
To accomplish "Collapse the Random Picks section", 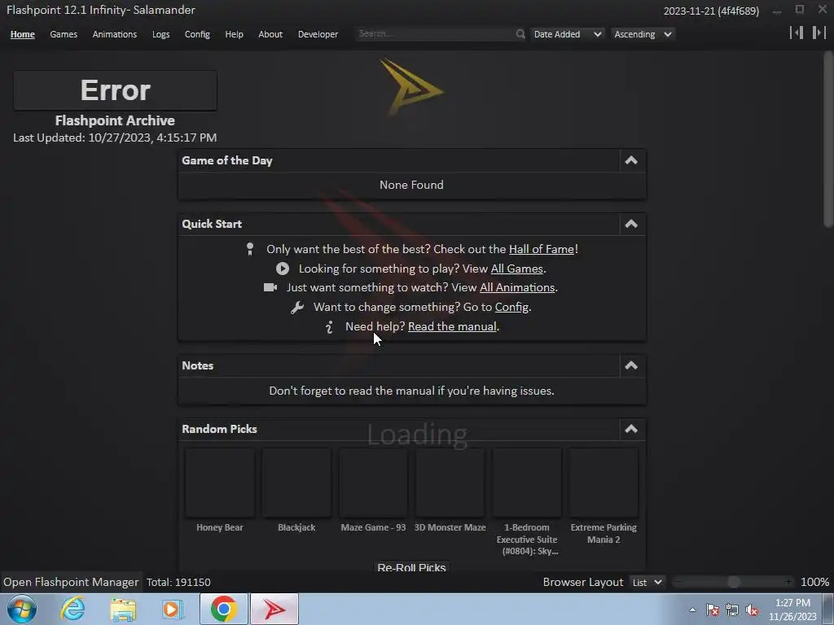I will click(x=631, y=429).
